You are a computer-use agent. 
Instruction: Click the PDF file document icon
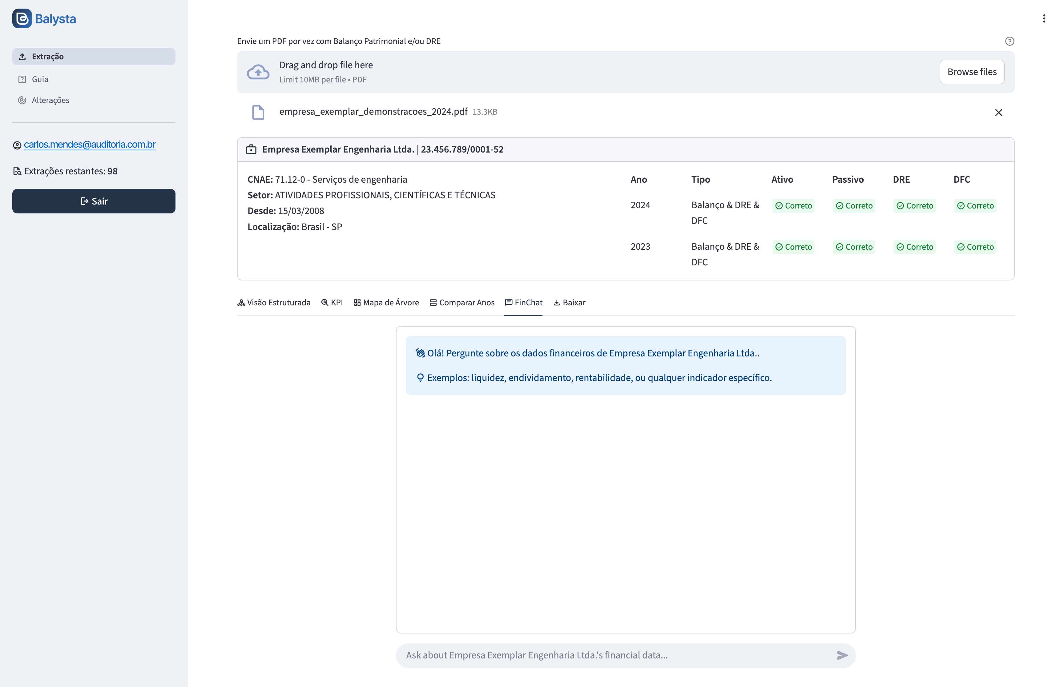coord(258,113)
